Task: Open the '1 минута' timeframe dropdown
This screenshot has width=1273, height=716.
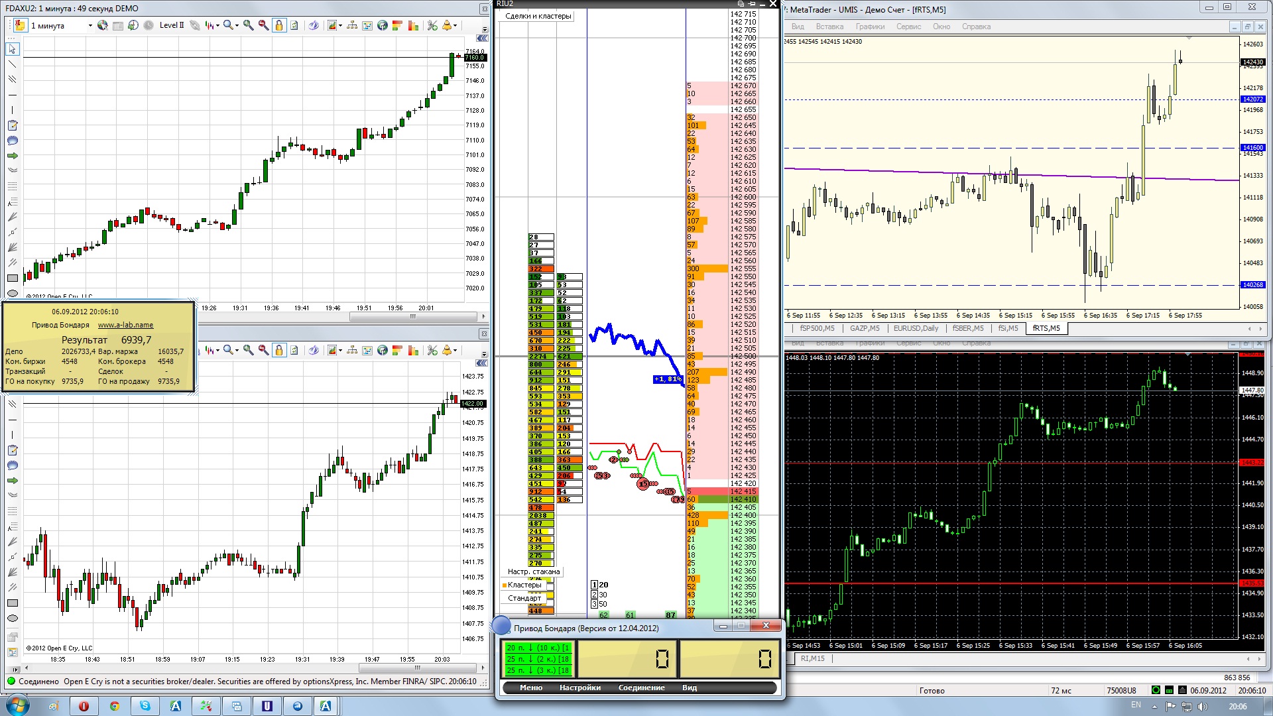Action: (90, 26)
